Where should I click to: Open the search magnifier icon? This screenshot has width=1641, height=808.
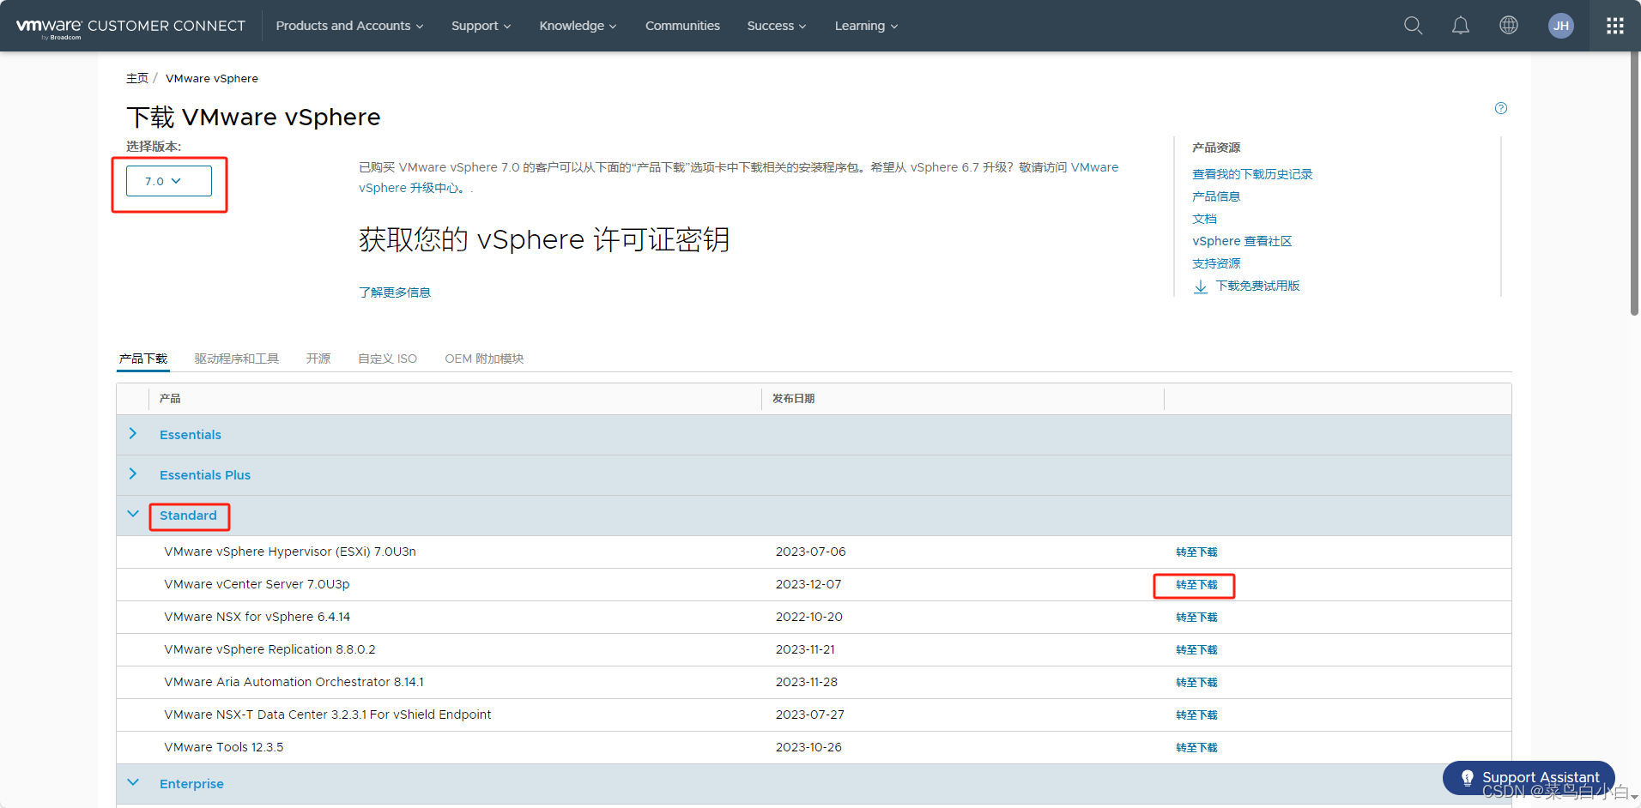tap(1413, 26)
